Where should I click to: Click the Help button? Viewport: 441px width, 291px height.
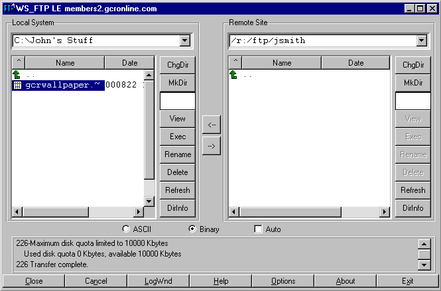[x=221, y=281]
